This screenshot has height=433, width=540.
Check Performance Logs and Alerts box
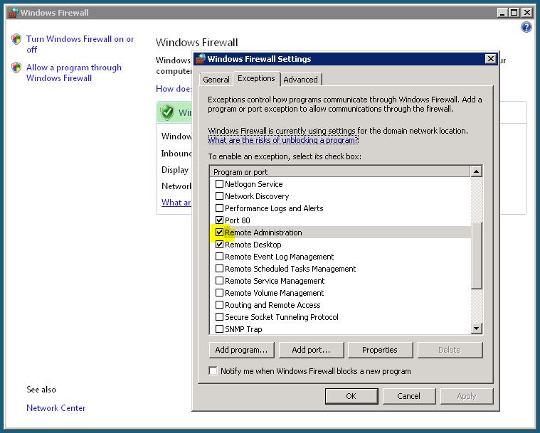(219, 208)
